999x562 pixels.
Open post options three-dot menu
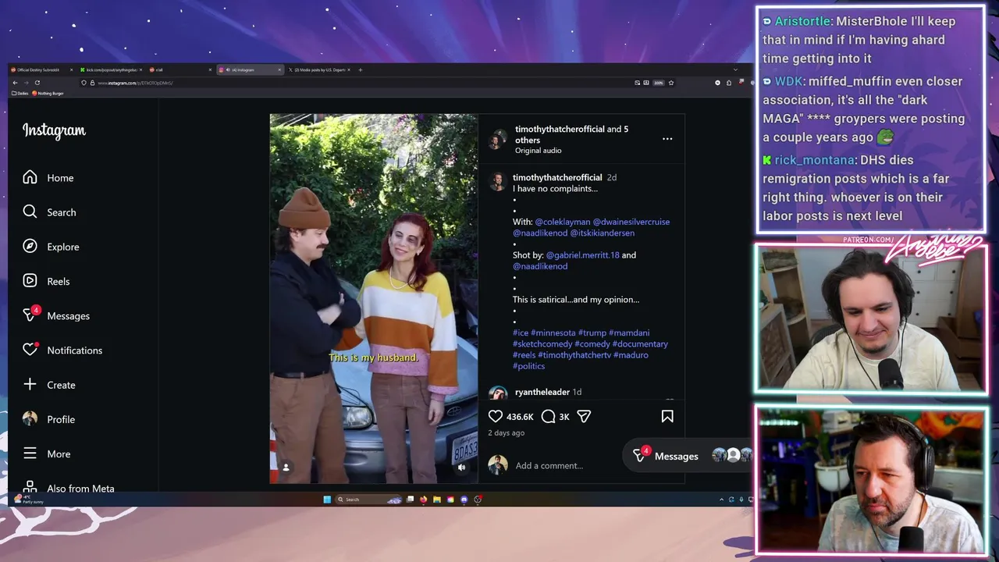click(667, 139)
